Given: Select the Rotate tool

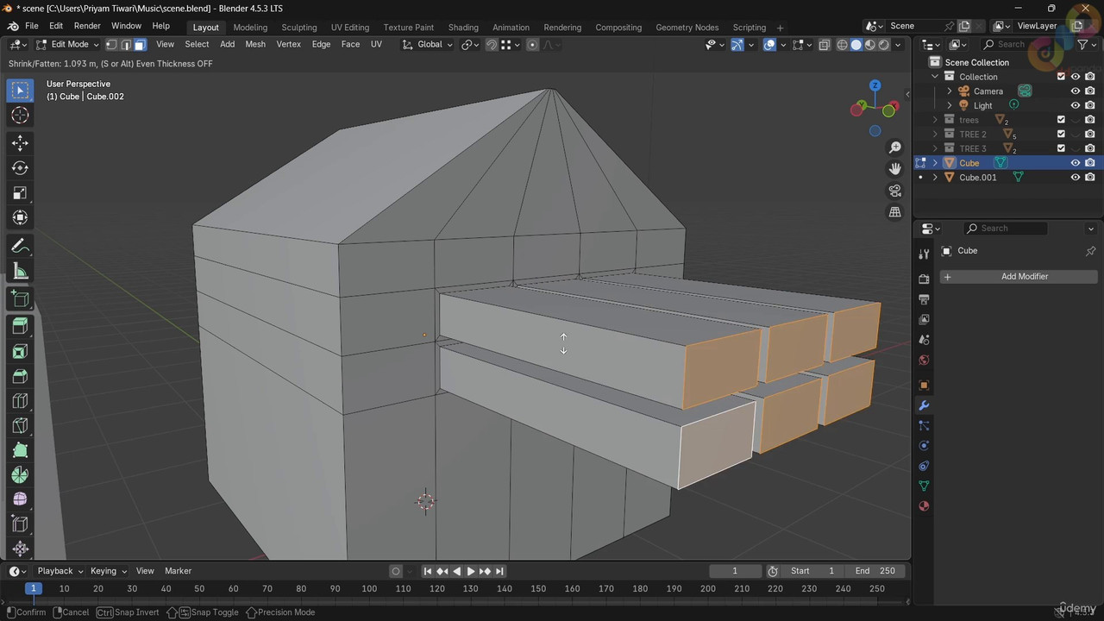Looking at the screenshot, I should point(20,168).
